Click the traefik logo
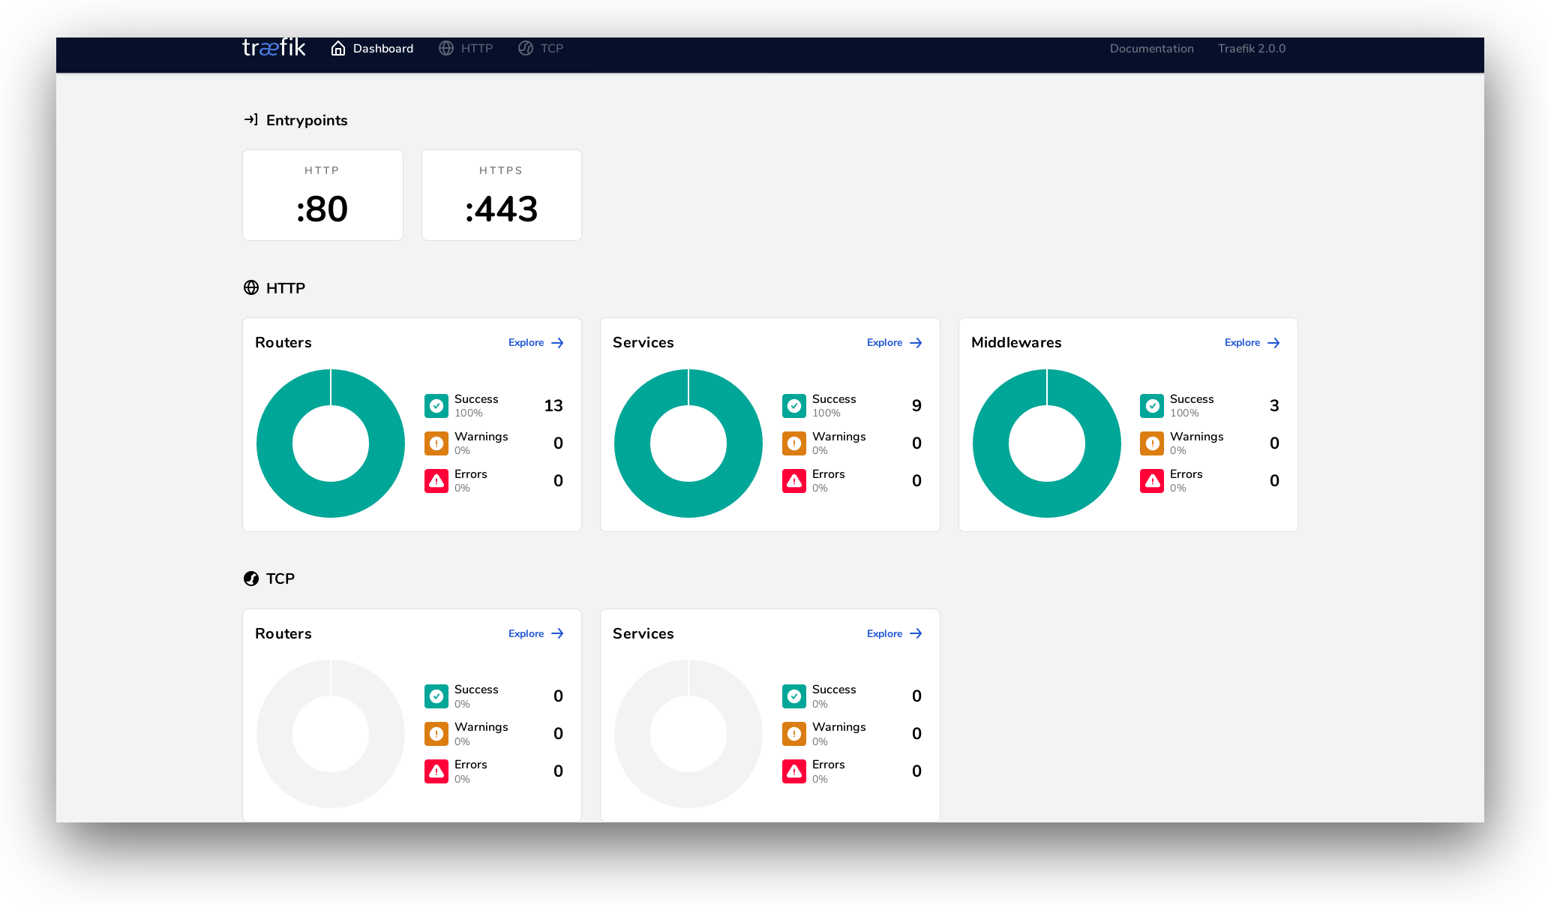 pos(274,48)
